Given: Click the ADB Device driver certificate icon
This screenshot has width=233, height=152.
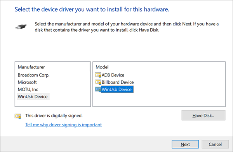Looking at the screenshot, I should point(98,75).
